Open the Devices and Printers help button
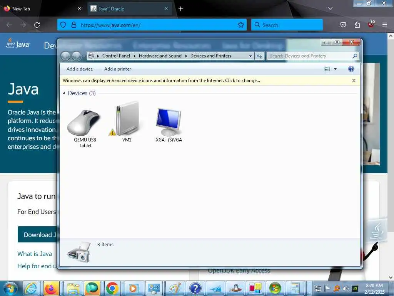The height and width of the screenshot is (296, 394). click(351, 69)
